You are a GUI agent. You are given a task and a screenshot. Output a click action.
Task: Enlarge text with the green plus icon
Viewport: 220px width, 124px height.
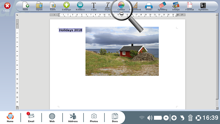pos(66,6)
